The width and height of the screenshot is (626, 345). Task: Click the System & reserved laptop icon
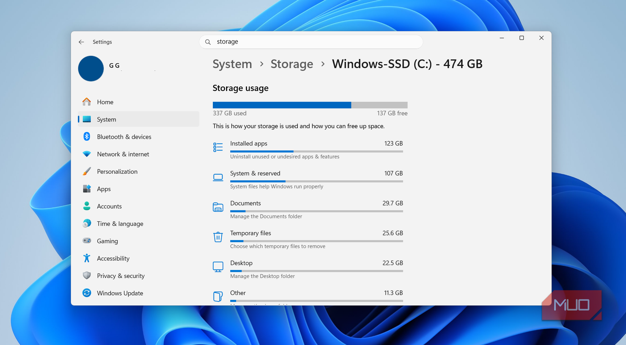coord(218,177)
